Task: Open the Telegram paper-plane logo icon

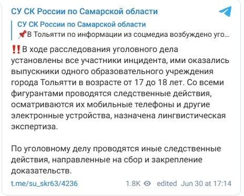Action: point(225,12)
